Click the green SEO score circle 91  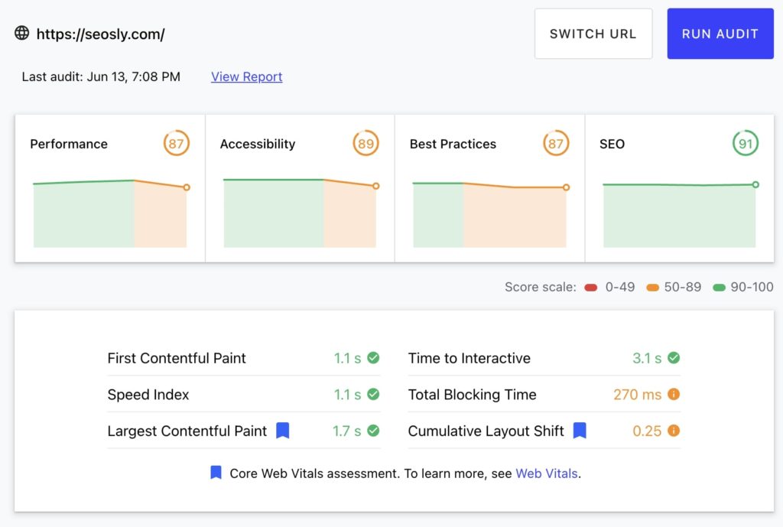click(746, 143)
